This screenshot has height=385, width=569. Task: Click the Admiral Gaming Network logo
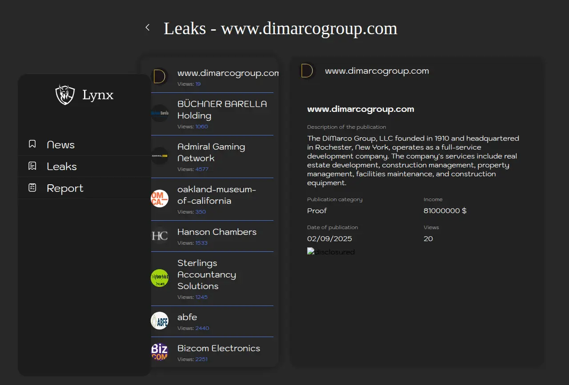pos(160,156)
